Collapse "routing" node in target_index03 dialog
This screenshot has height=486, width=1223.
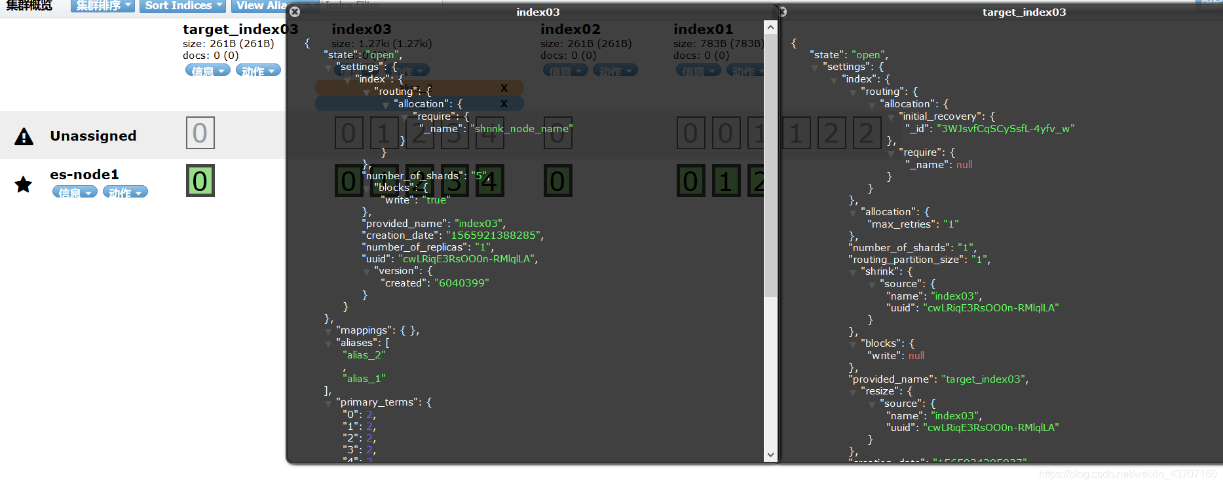coord(853,92)
